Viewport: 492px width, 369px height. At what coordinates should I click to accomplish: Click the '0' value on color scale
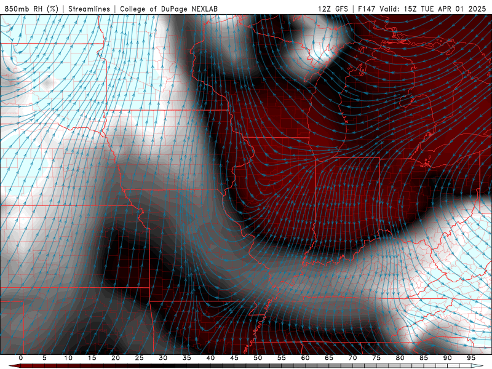pos(21,358)
